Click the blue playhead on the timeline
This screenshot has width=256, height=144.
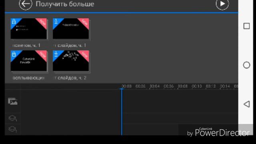click(x=122, y=112)
